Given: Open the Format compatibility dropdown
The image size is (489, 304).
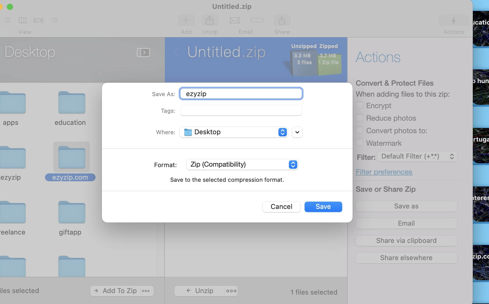Looking at the screenshot, I should click(x=293, y=165).
